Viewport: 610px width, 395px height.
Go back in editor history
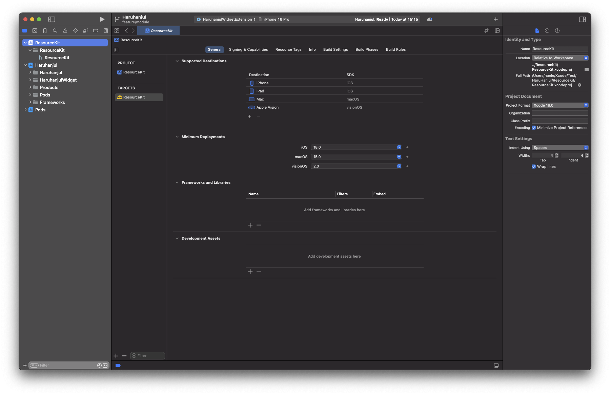point(126,31)
